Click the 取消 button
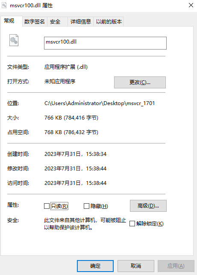The image size is (197, 275). coord(136,266)
